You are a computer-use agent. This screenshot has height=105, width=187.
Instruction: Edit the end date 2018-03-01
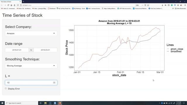pos(45,50)
